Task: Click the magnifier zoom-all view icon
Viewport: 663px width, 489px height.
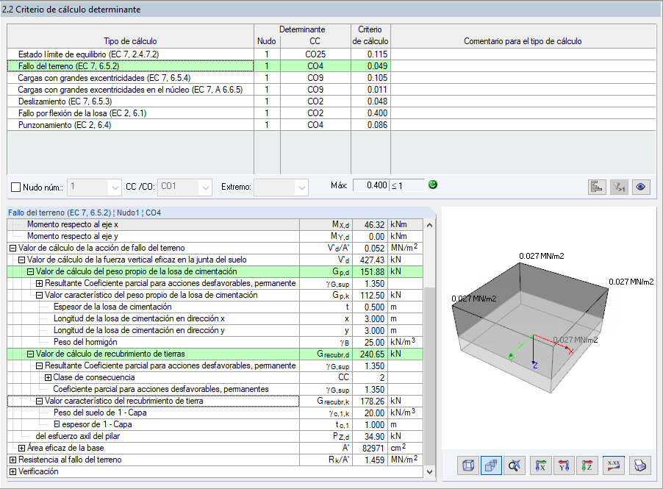Action: click(515, 465)
